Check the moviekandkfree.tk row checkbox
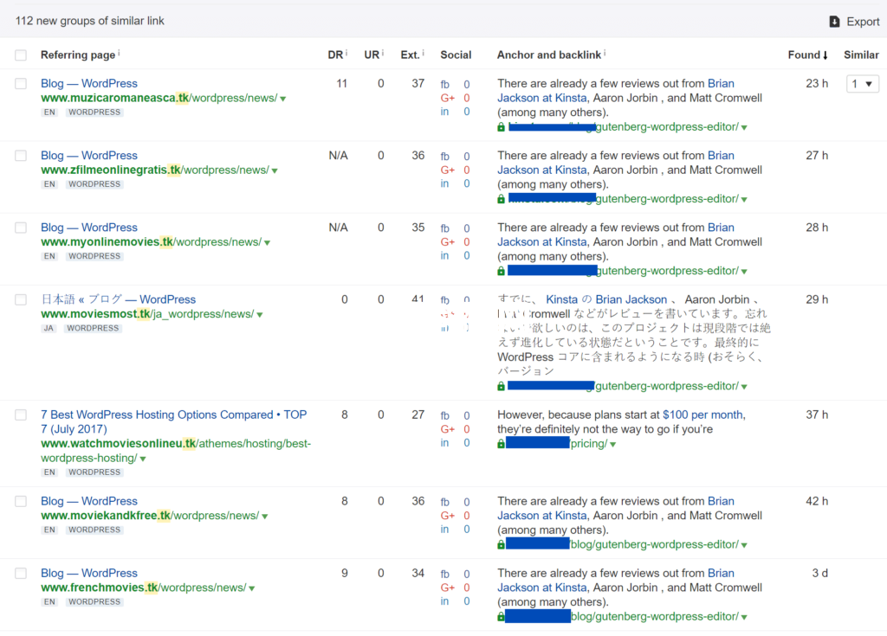 click(x=21, y=502)
